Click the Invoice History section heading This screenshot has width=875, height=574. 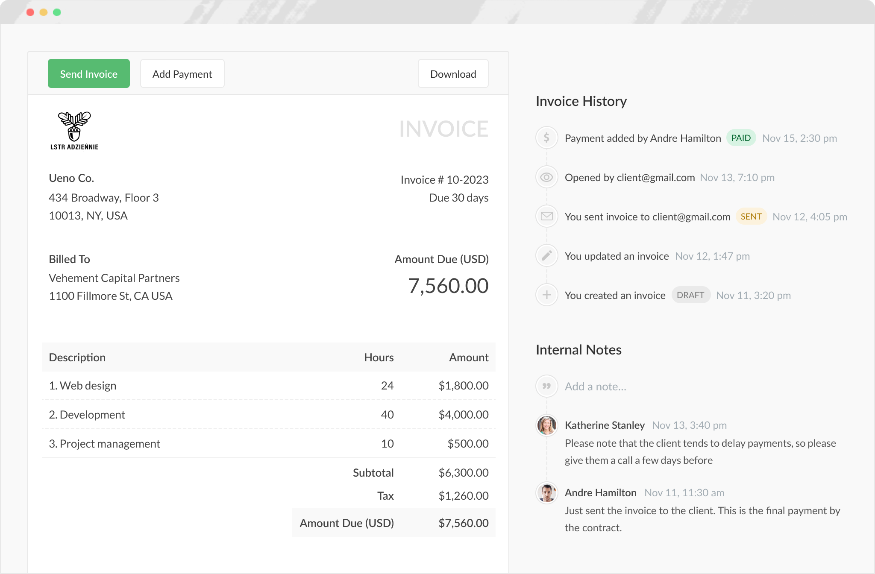581,101
